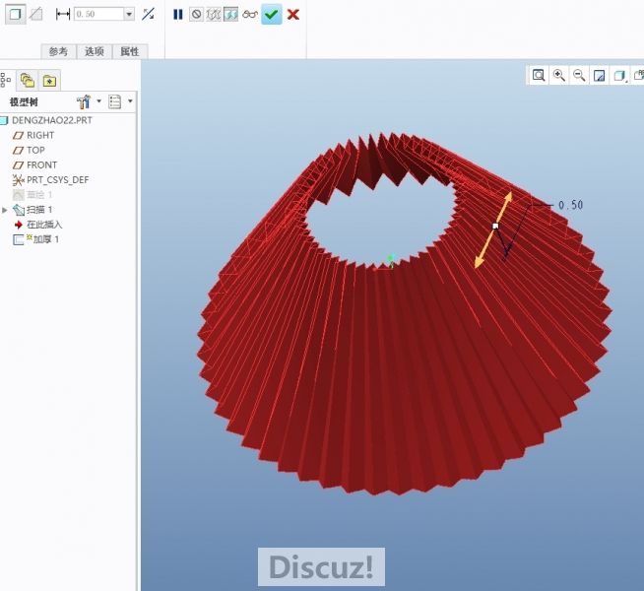Click the white drag handle on the thickness arrow
The height and width of the screenshot is (591, 644).
[x=495, y=227]
